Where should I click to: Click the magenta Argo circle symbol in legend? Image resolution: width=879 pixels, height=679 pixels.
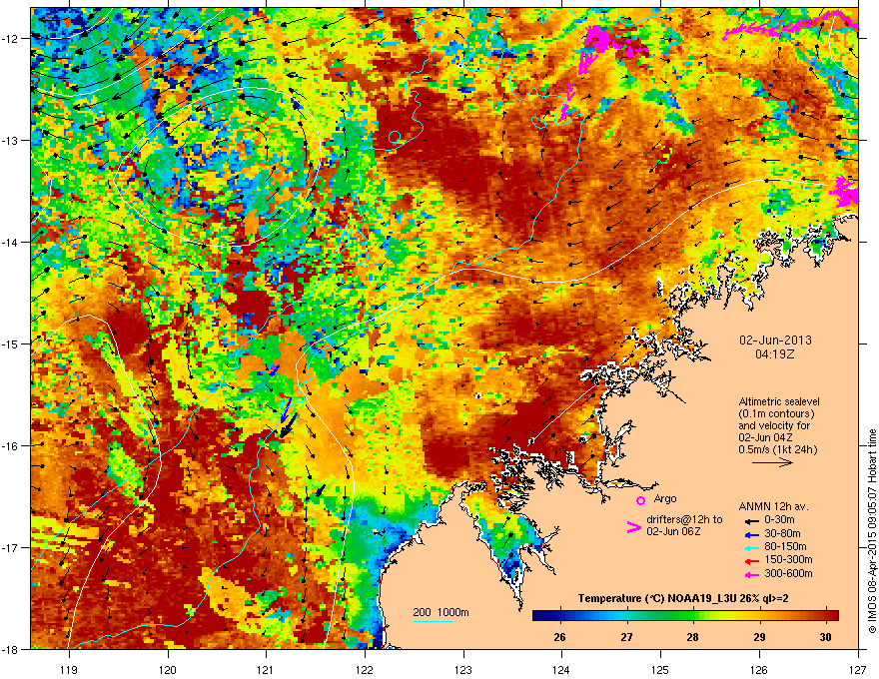(640, 500)
